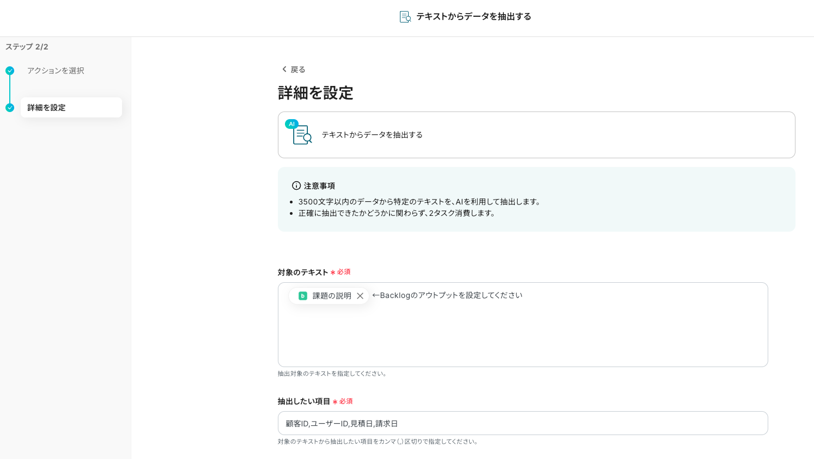
Task: Click the 抽出対象のテキストを指定してください hint
Action: click(333, 374)
